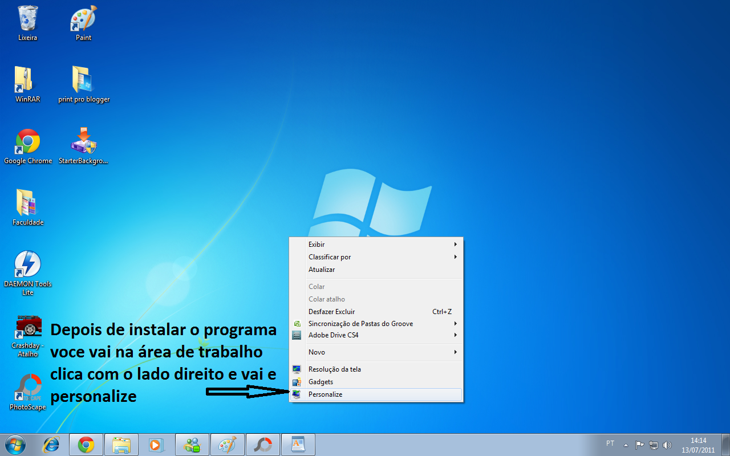This screenshot has width=730, height=456.
Task: Switch to Chrome in the taskbar
Action: (86, 445)
